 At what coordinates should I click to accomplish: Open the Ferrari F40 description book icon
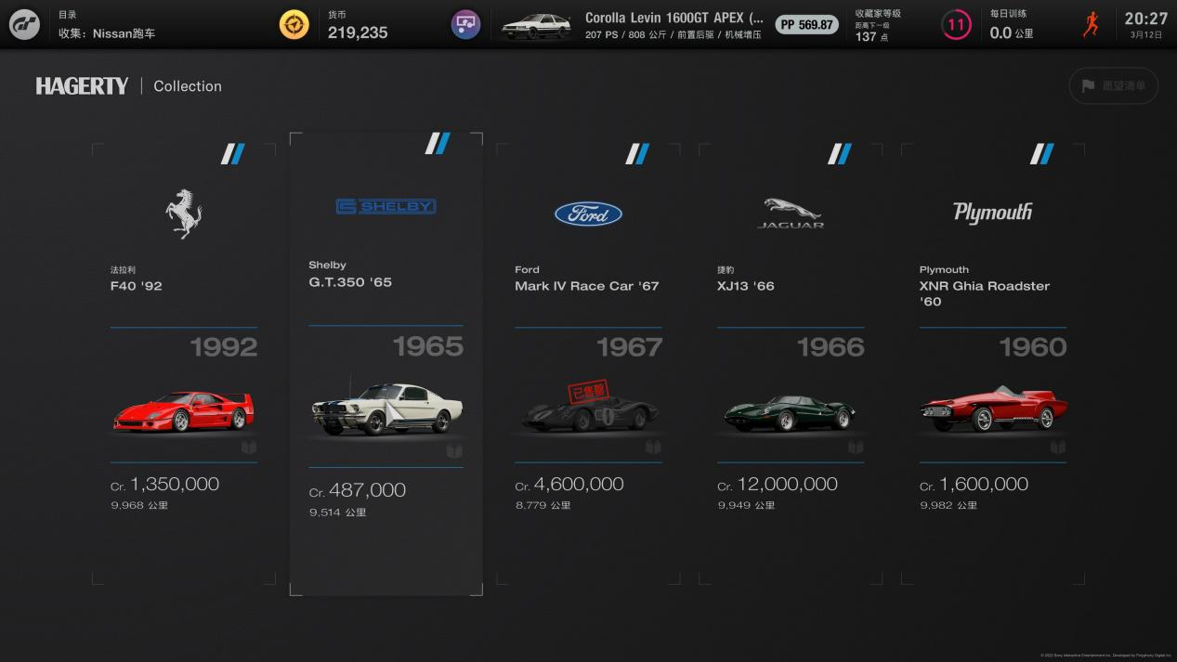(x=249, y=448)
